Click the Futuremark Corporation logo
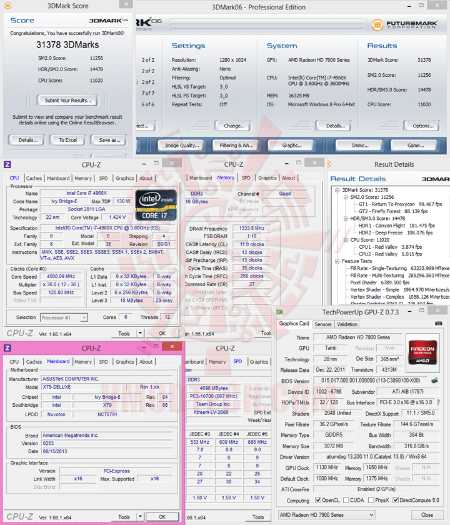The height and width of the screenshot is (525, 450). click(x=404, y=24)
